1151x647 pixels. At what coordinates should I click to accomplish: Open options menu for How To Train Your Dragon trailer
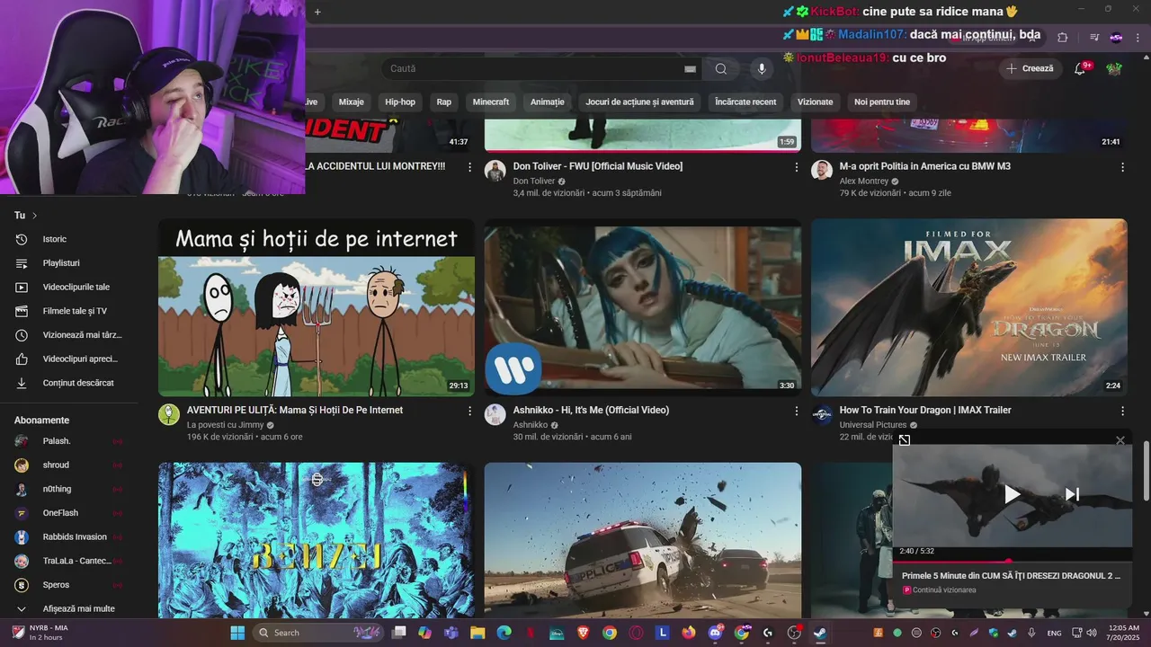click(x=1122, y=411)
